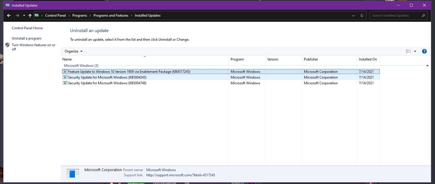Click the icon of the KB5004748 update
This screenshot has width=435, height=184.
(65, 83)
